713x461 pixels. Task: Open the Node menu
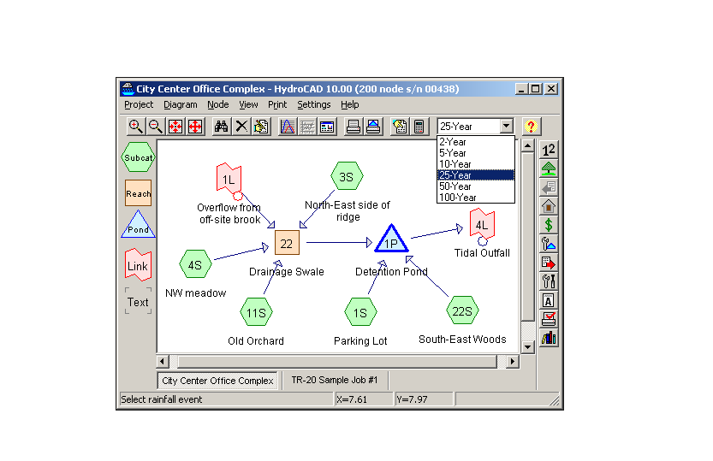pos(217,105)
